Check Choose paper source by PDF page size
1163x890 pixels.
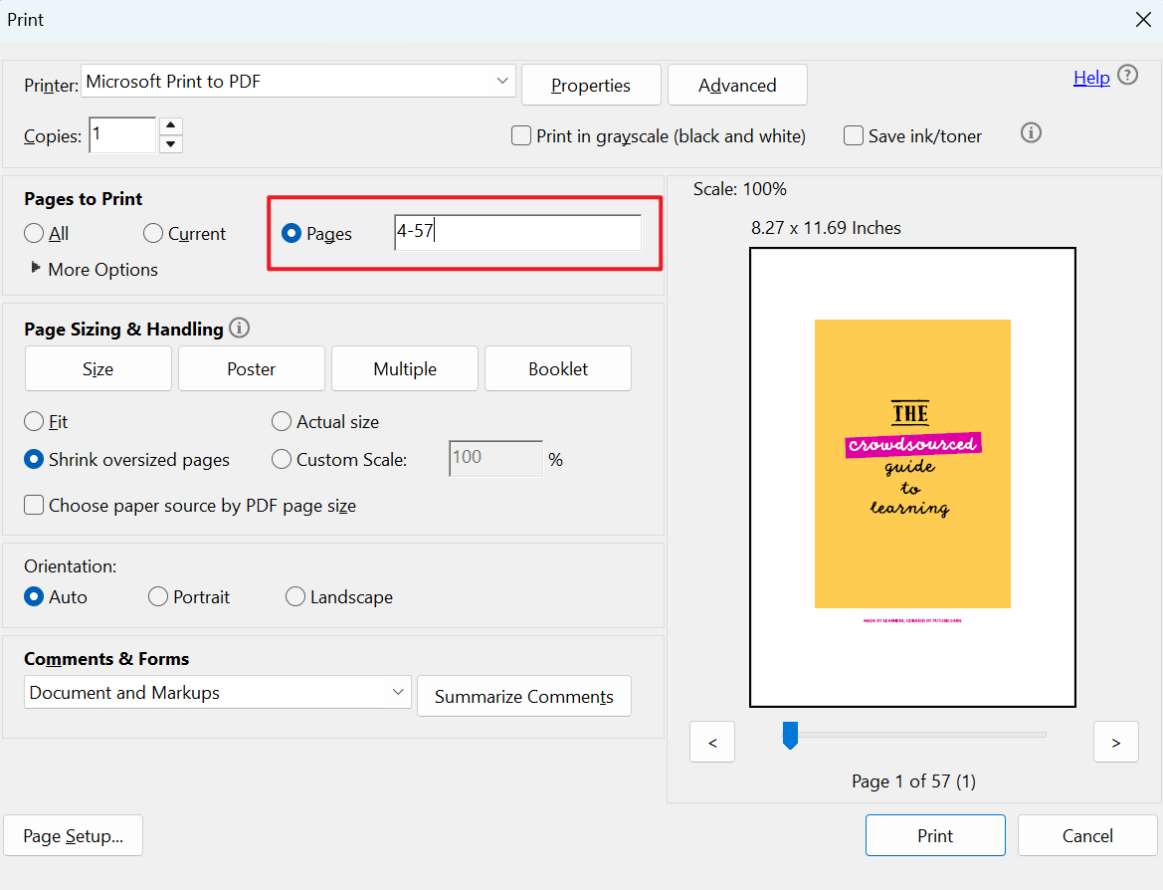[x=33, y=505]
